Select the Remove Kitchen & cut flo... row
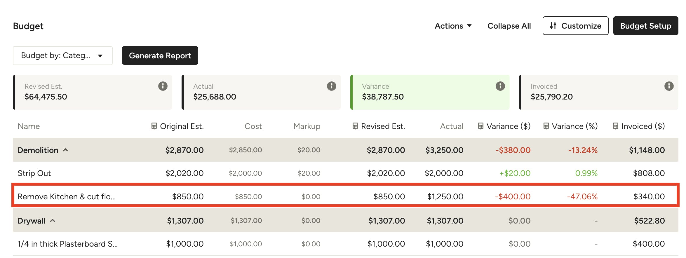Image resolution: width=686 pixels, height=258 pixels. [x=67, y=197]
